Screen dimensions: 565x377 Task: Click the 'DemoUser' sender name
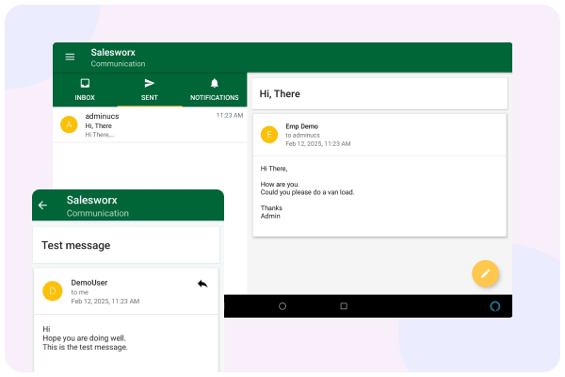[89, 282]
